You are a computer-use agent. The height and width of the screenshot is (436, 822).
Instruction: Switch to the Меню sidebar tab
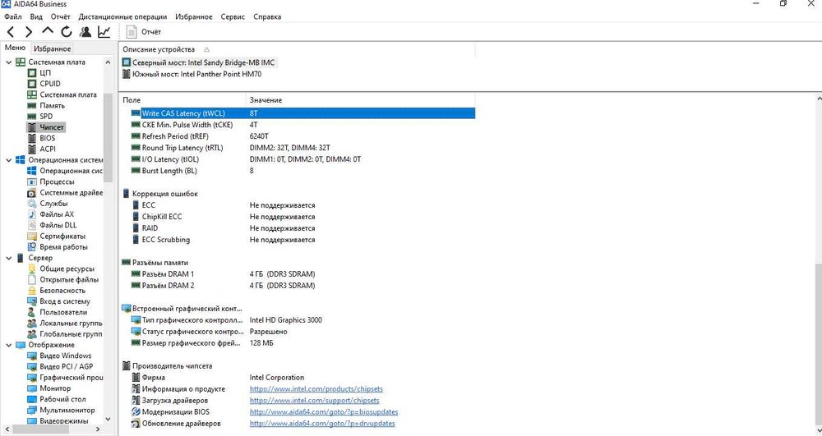point(15,48)
